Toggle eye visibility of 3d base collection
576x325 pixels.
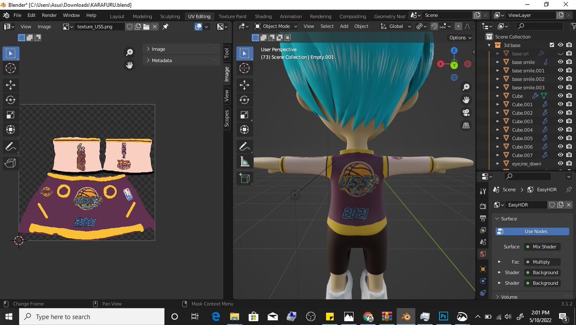click(x=560, y=45)
